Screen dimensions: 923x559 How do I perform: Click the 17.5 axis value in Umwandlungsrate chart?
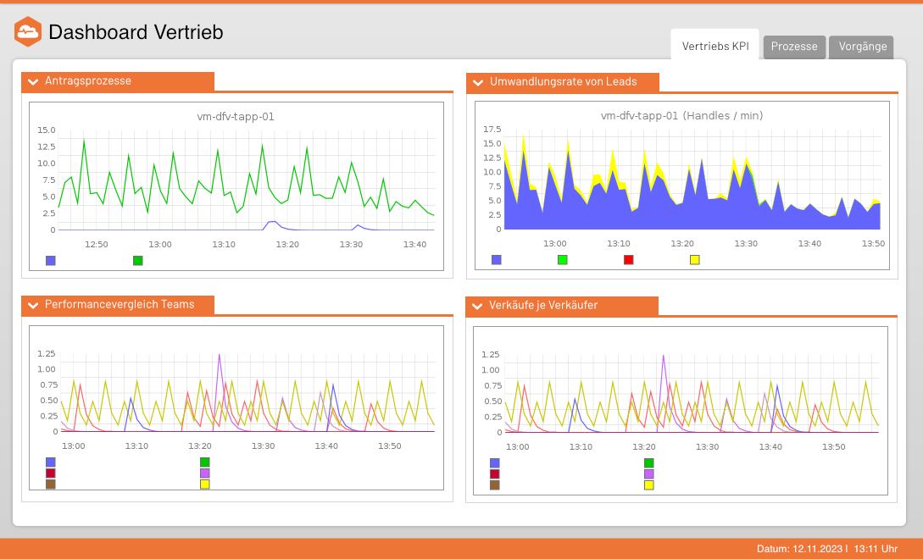tap(492, 129)
